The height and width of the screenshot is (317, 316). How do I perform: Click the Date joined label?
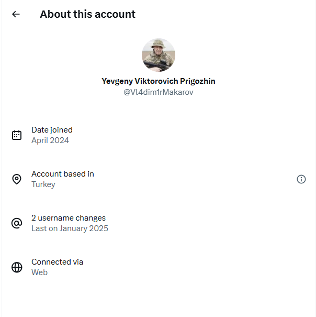click(52, 130)
